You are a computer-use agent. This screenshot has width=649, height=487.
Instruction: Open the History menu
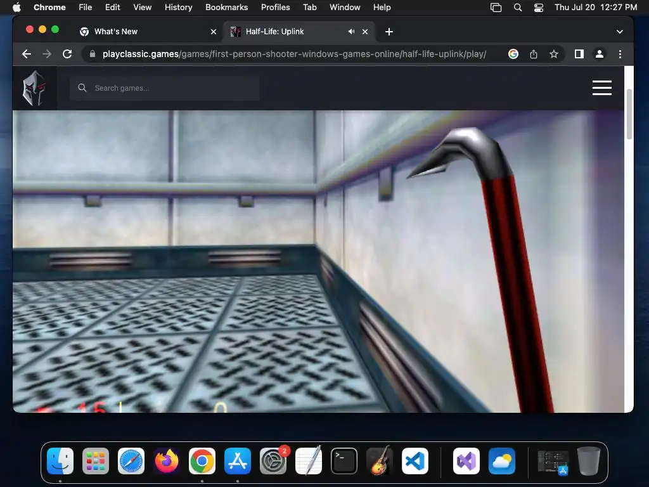pos(178,8)
